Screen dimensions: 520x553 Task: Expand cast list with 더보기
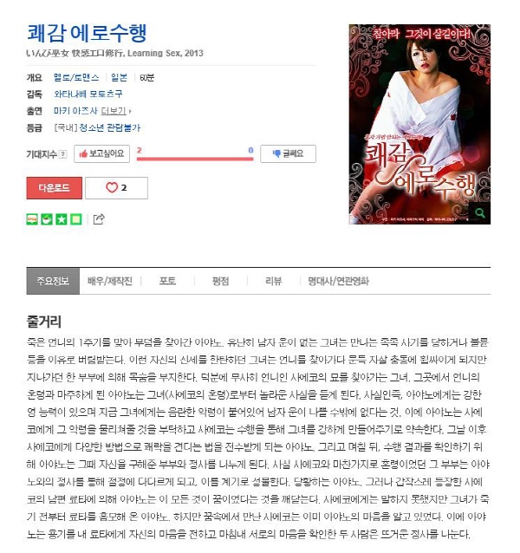(x=115, y=111)
